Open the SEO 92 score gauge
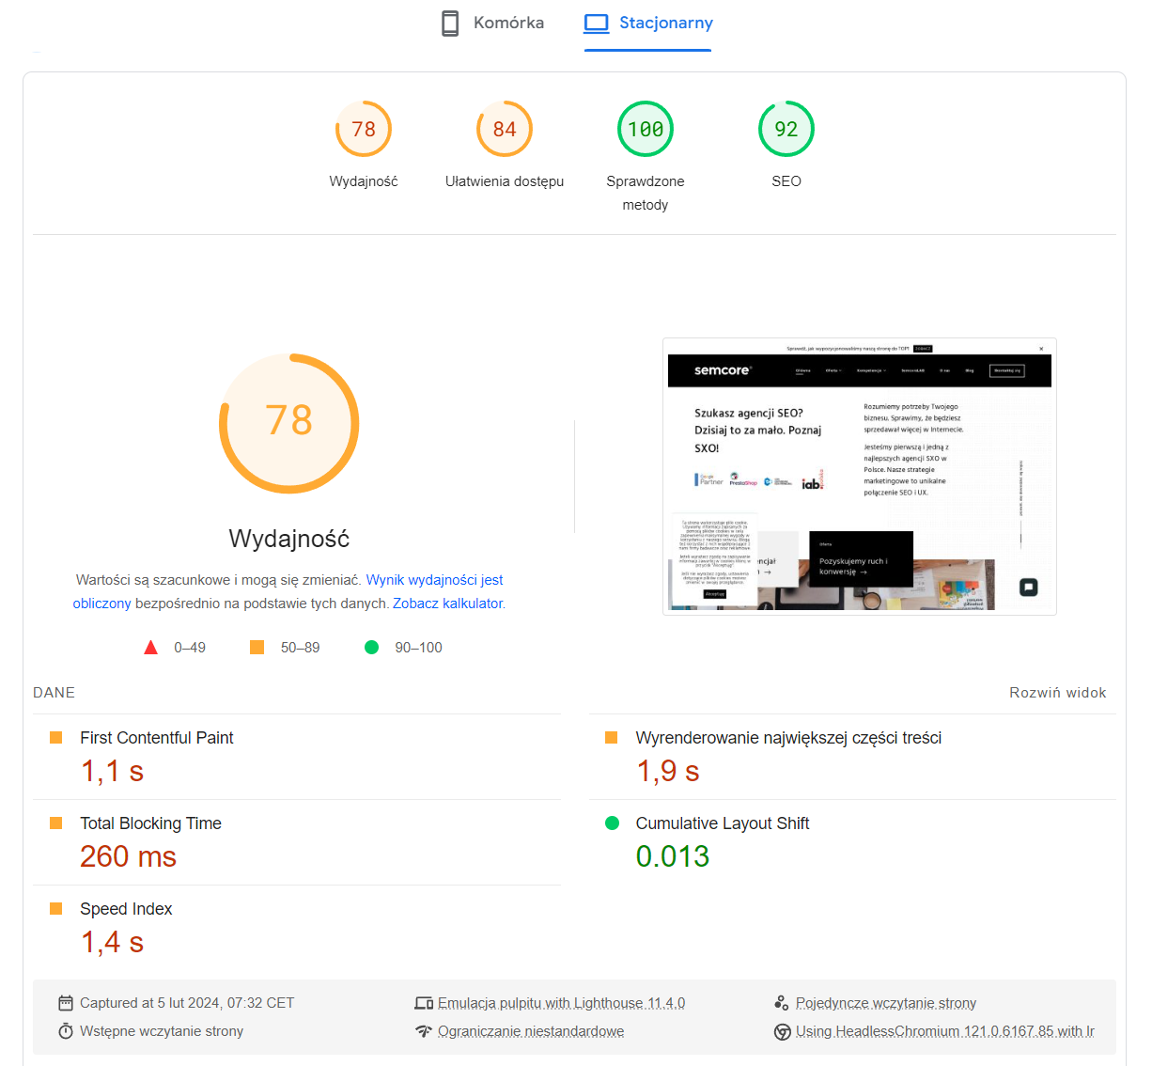The width and height of the screenshot is (1152, 1066). coord(786,144)
